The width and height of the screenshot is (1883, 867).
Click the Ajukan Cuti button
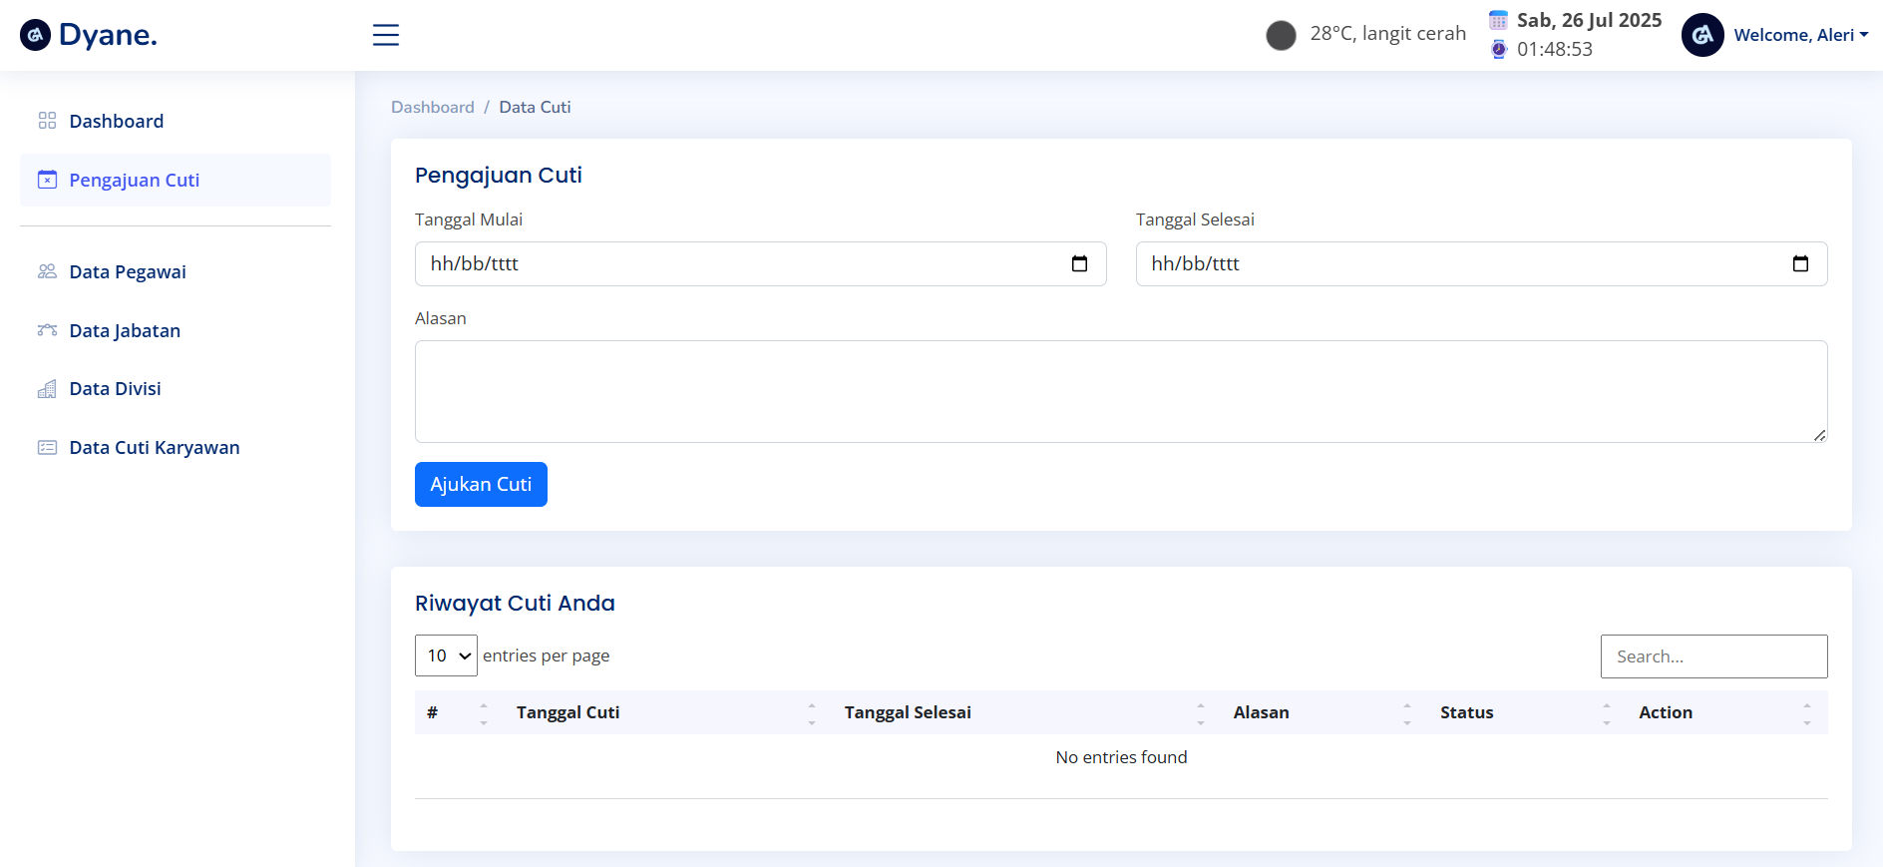(481, 484)
